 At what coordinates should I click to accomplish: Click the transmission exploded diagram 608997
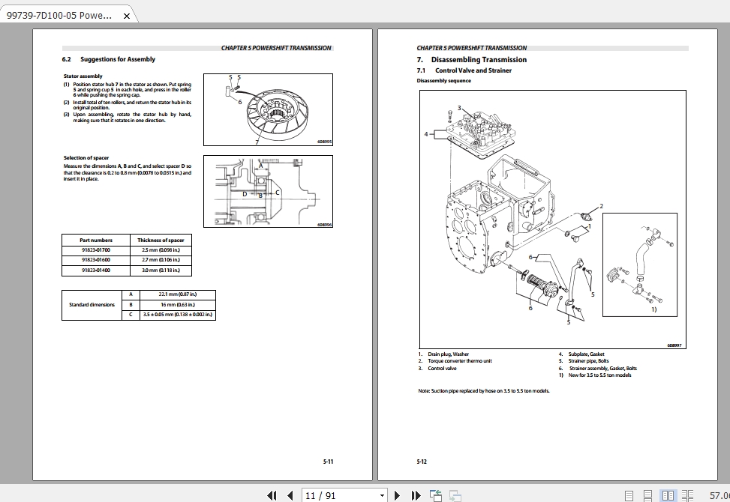(553, 220)
